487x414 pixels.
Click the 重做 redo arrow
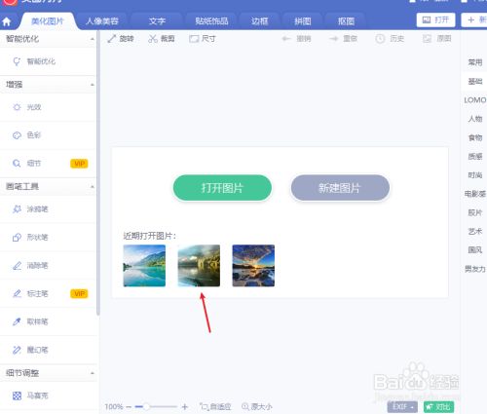(343, 39)
